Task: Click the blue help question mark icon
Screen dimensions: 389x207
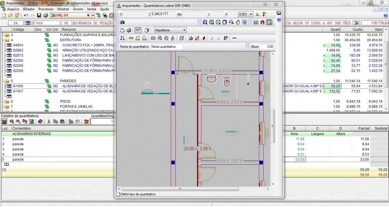Action: (x=279, y=20)
